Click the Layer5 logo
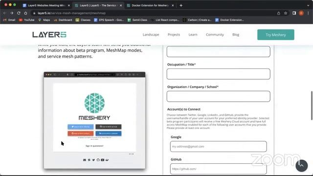This screenshot has width=313, height=176. pos(49,35)
